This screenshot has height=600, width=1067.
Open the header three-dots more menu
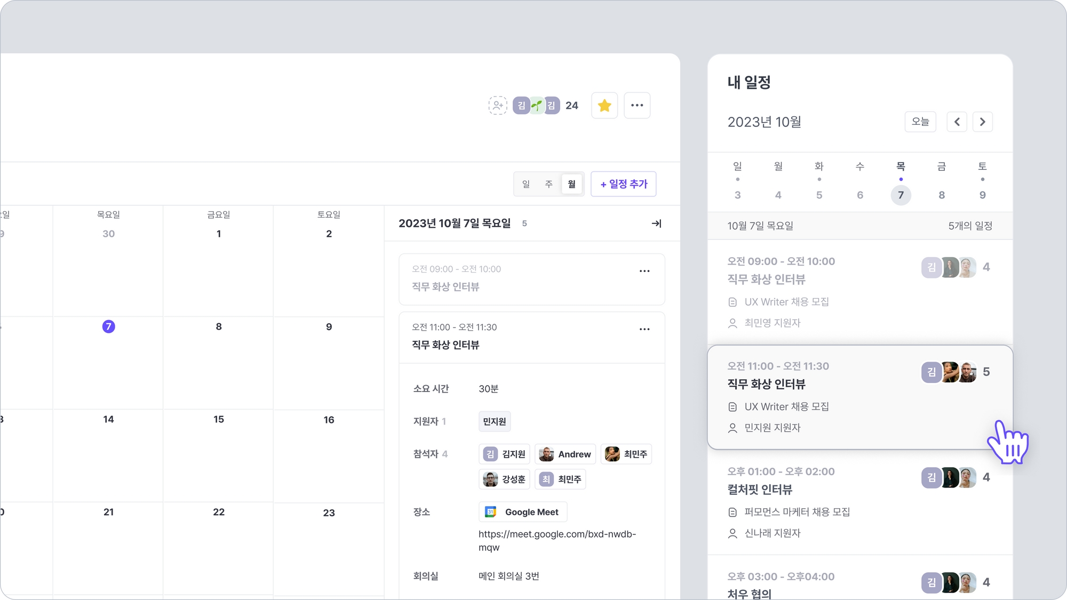point(637,106)
